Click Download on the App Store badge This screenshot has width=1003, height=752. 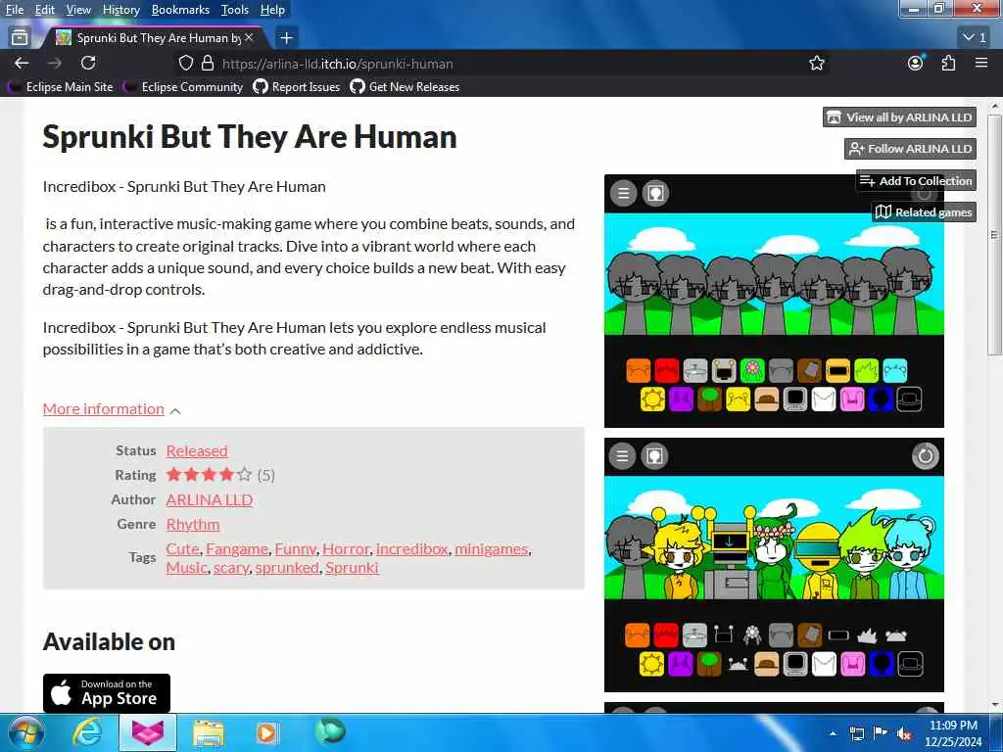[106, 692]
